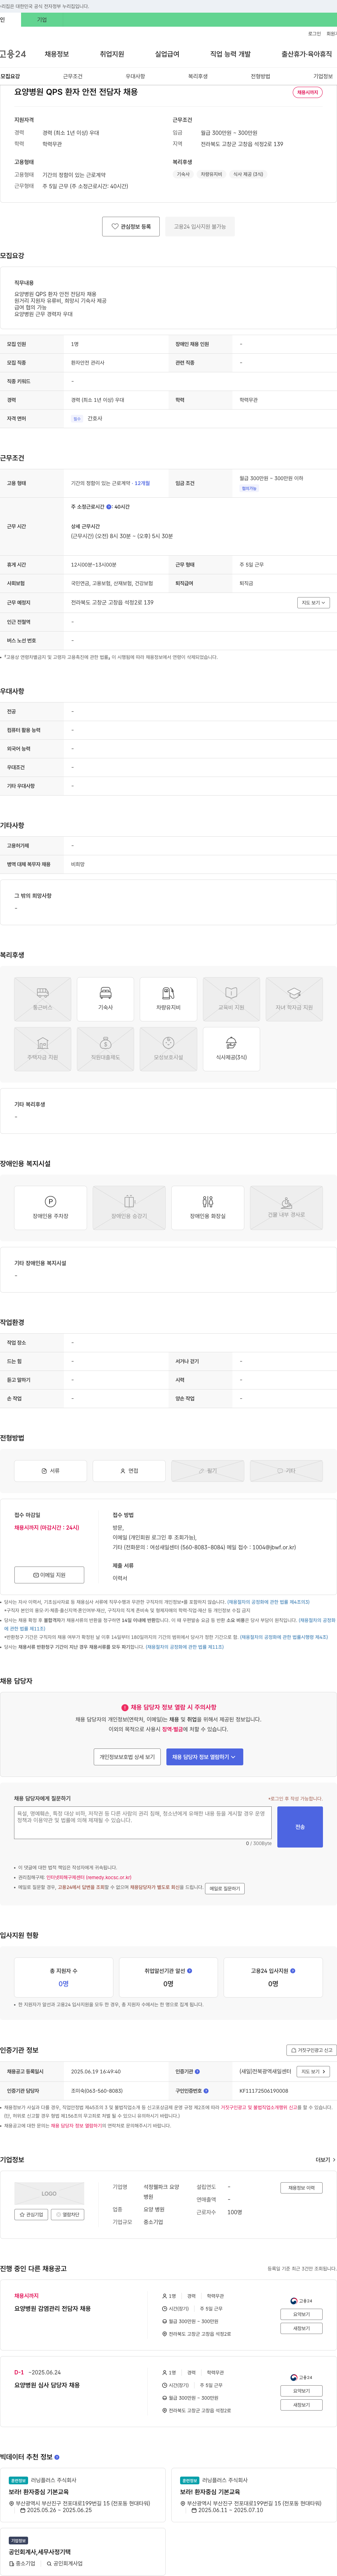Select the 주택자금 지원 welfare icon
The width and height of the screenshot is (337, 2576).
coord(42,1049)
